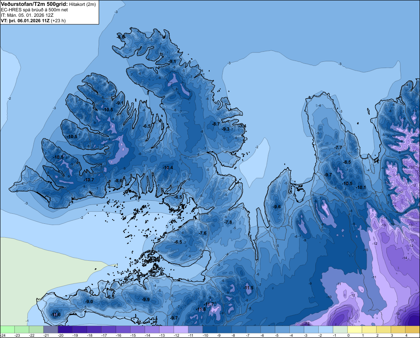Click the light yellow legend swatch at 0
This screenshot has height=338, width=420.
tap(354, 329)
